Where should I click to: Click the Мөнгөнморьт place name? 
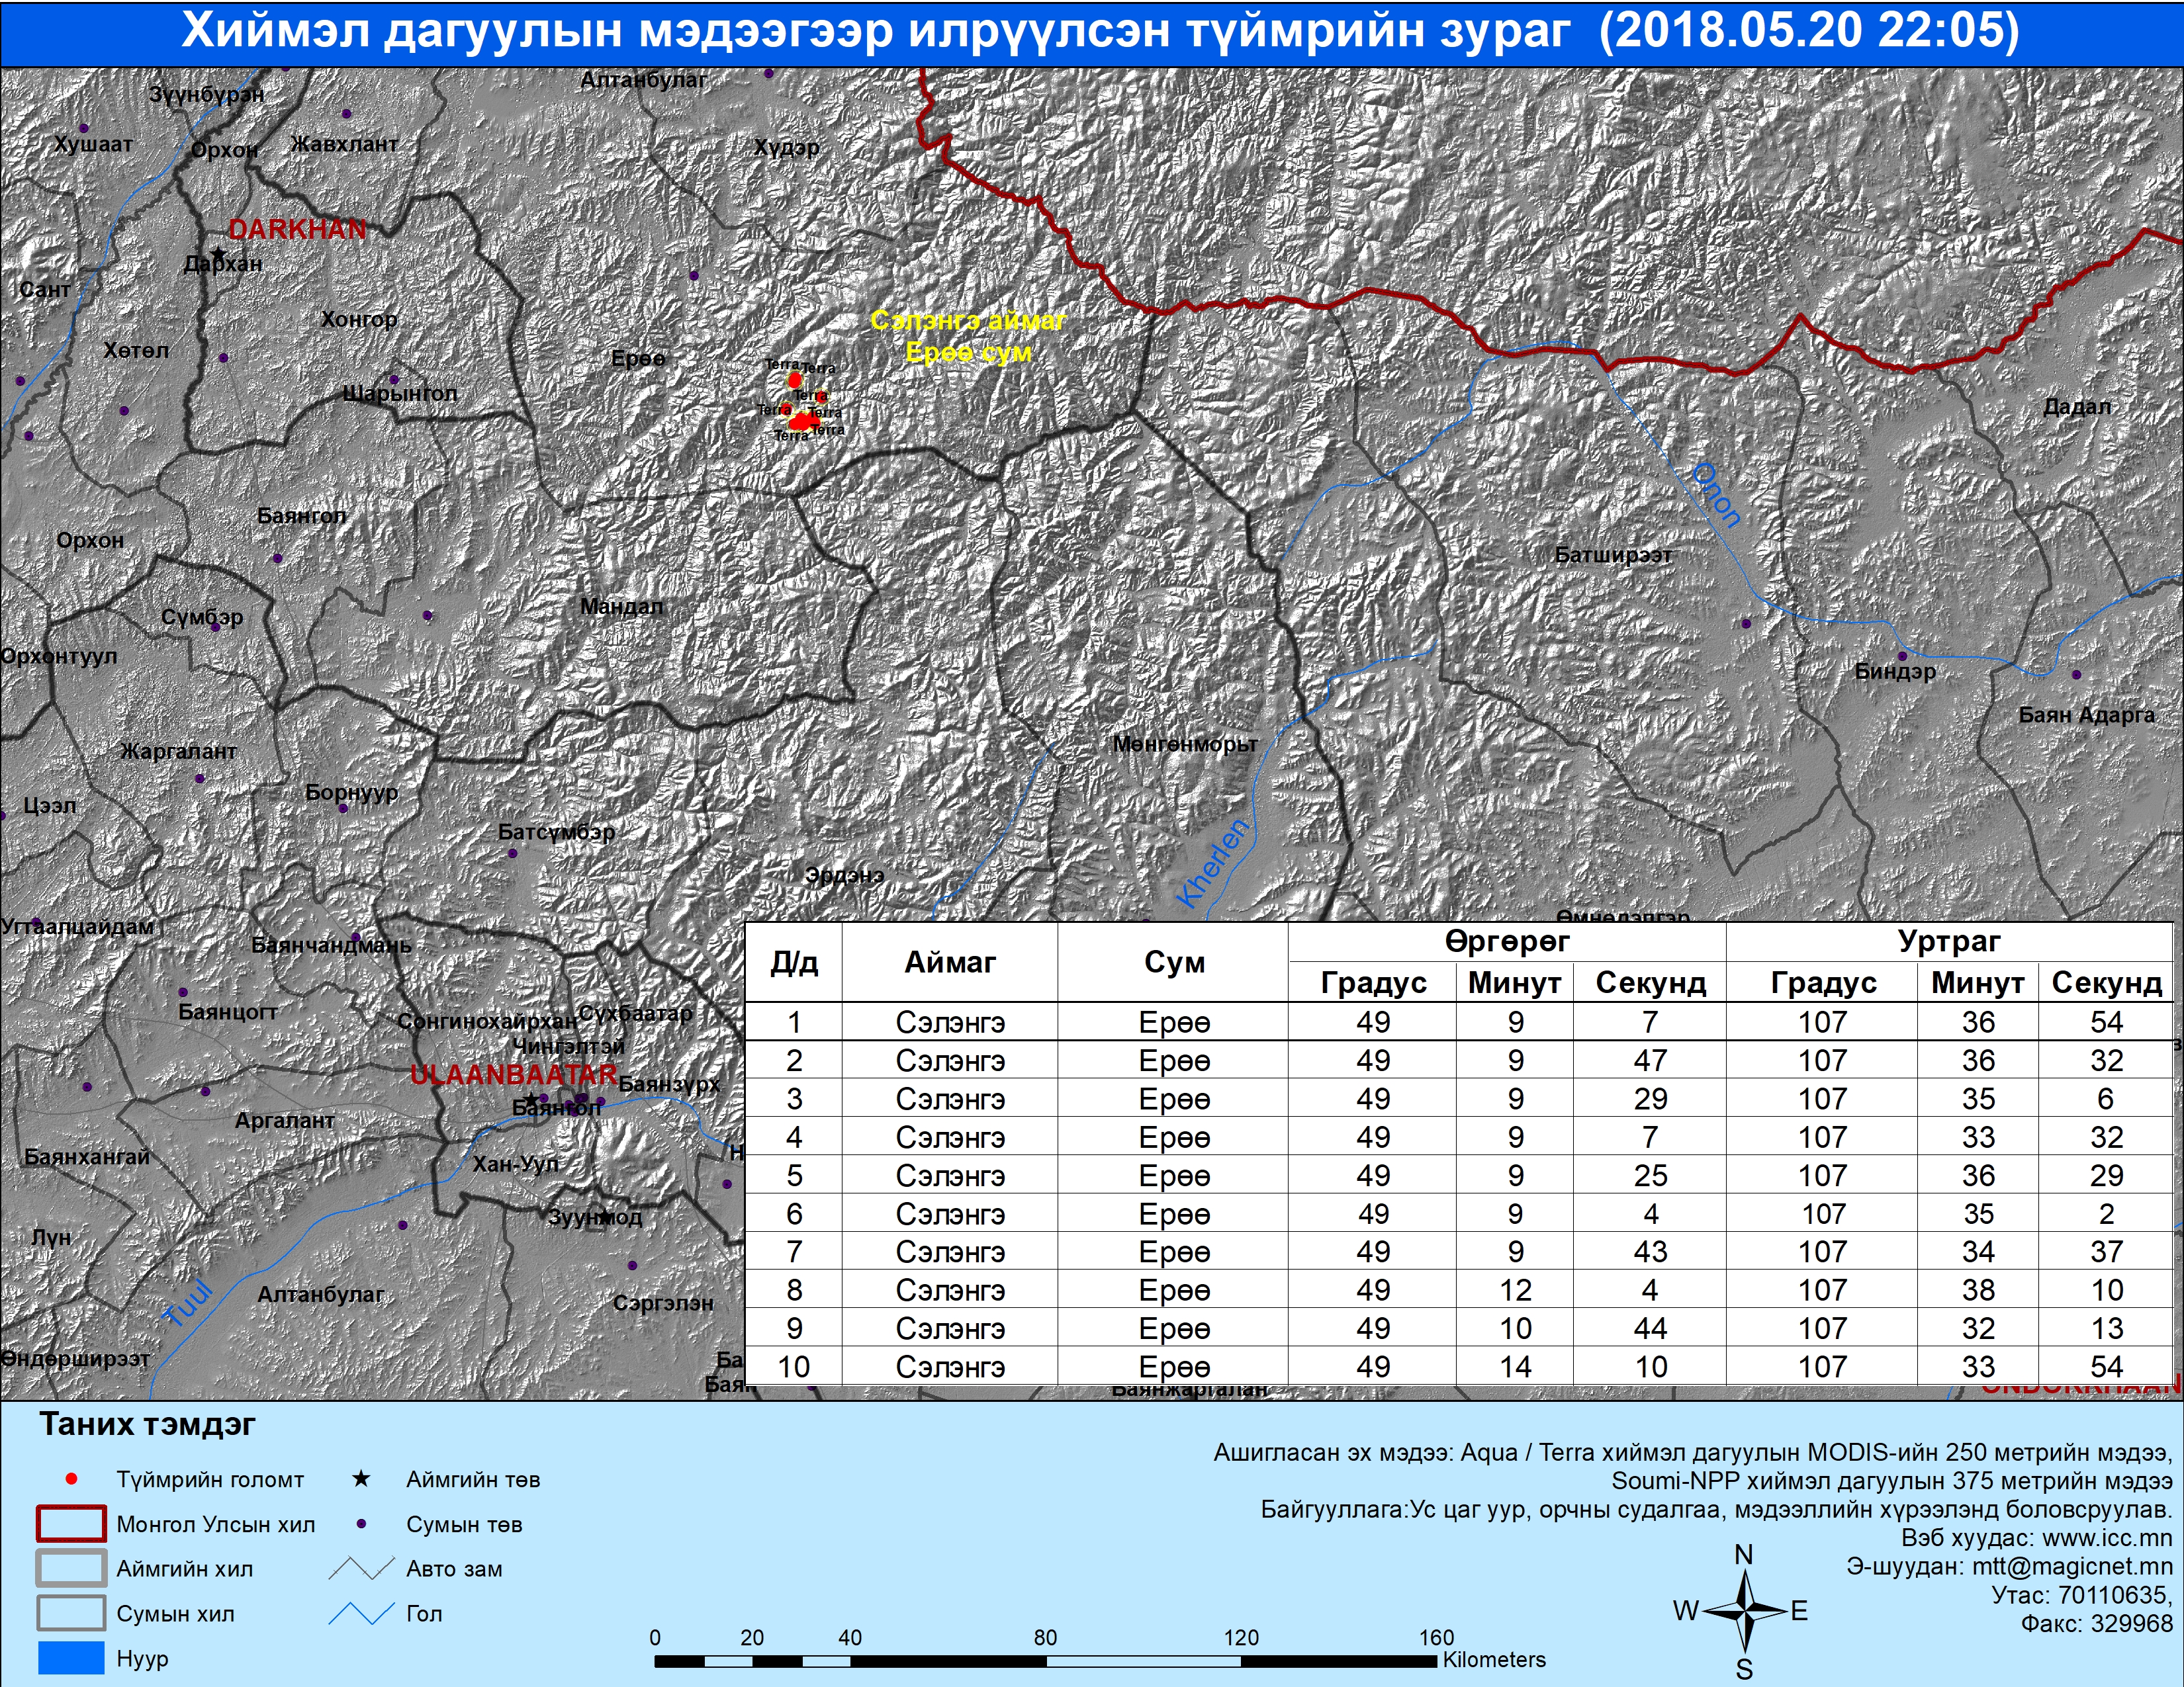pos(1185,744)
